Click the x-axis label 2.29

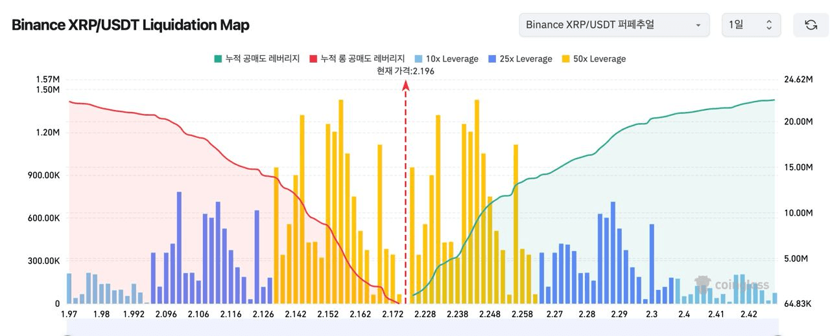coord(619,314)
